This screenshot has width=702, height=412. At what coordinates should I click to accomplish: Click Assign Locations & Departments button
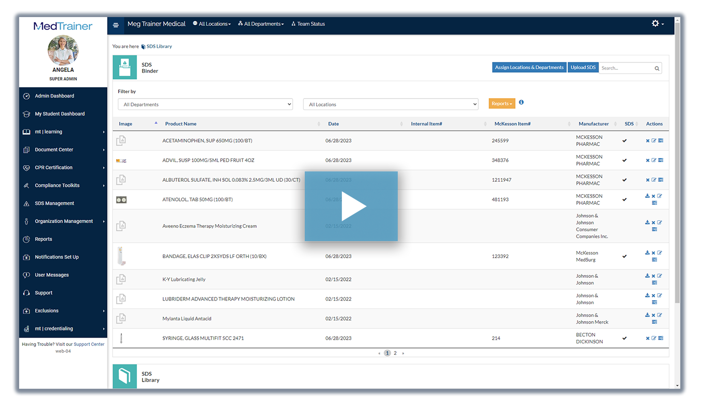(x=529, y=68)
